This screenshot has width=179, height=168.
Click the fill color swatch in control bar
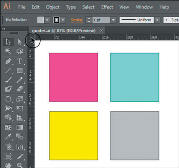coord(41,20)
